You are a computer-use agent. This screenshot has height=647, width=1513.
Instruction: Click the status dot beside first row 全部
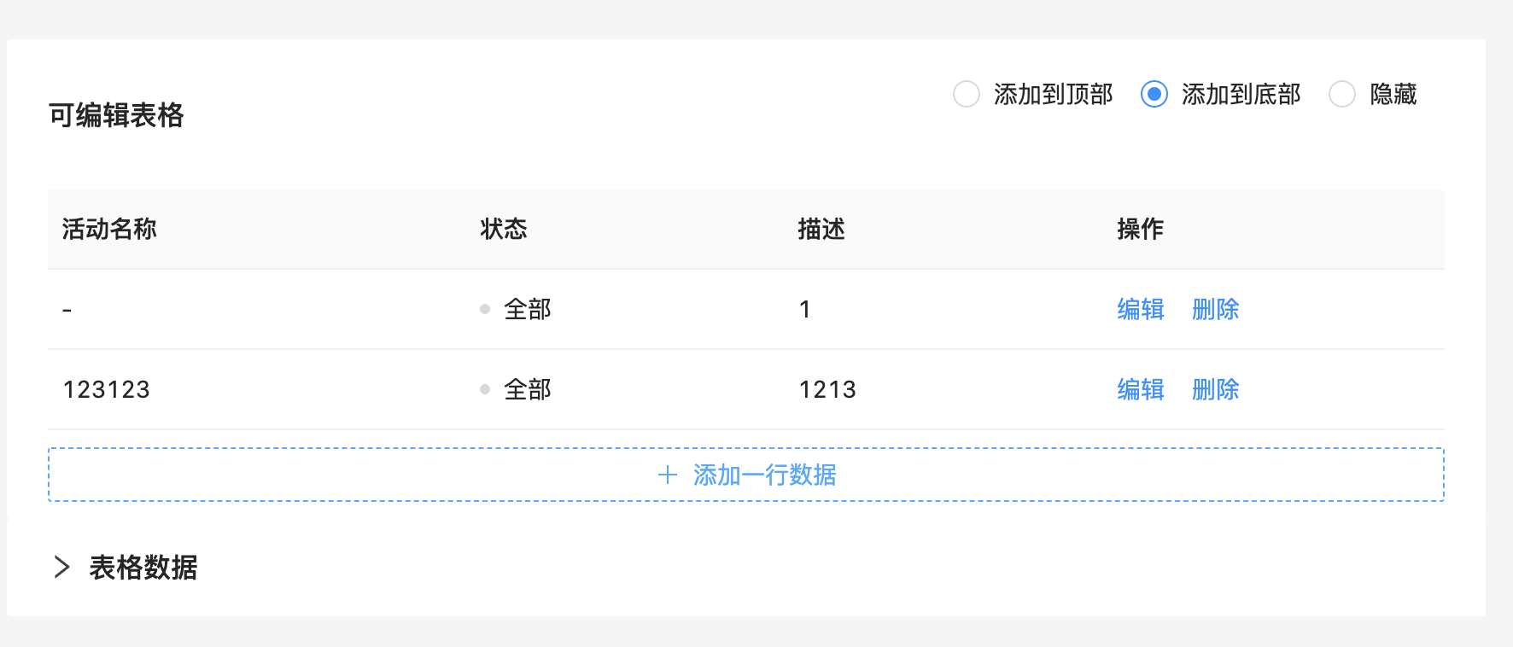click(x=484, y=309)
